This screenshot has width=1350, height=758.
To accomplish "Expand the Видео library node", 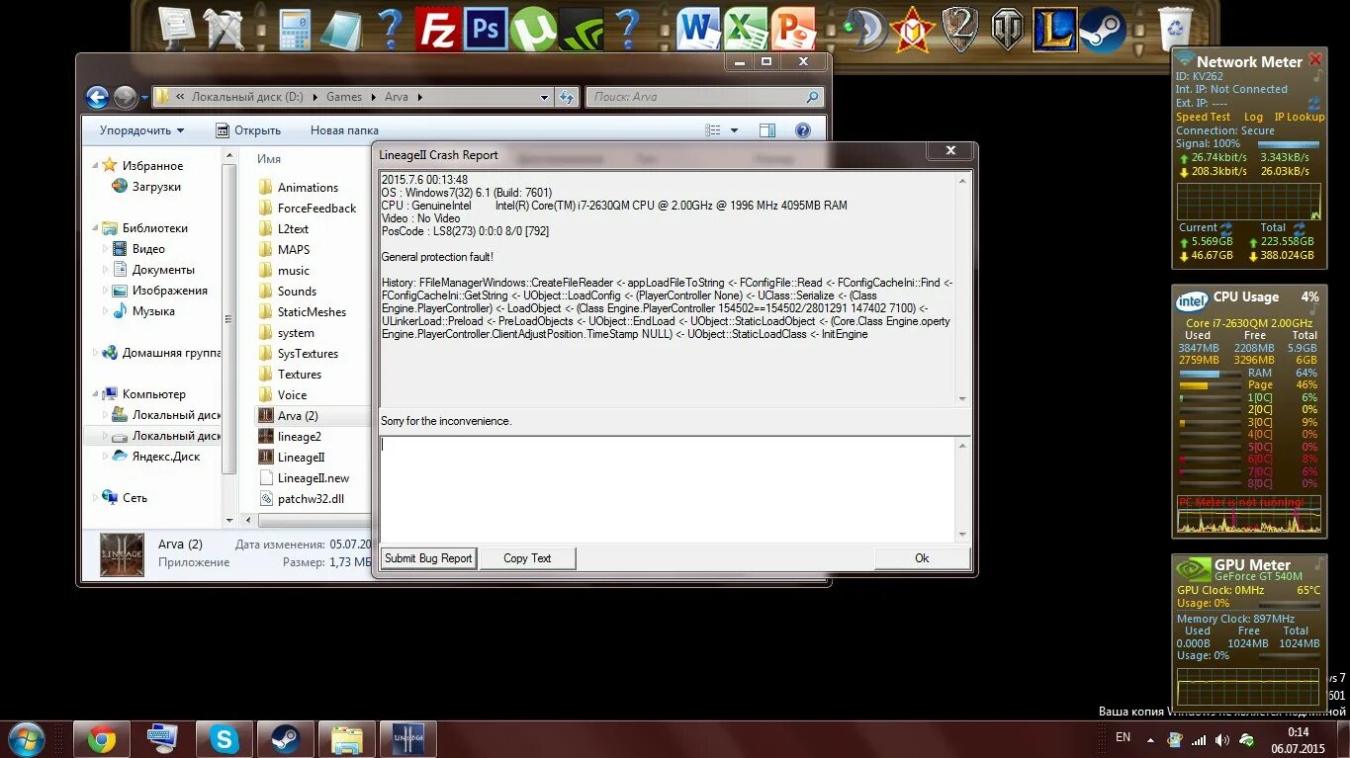I will click(106, 249).
